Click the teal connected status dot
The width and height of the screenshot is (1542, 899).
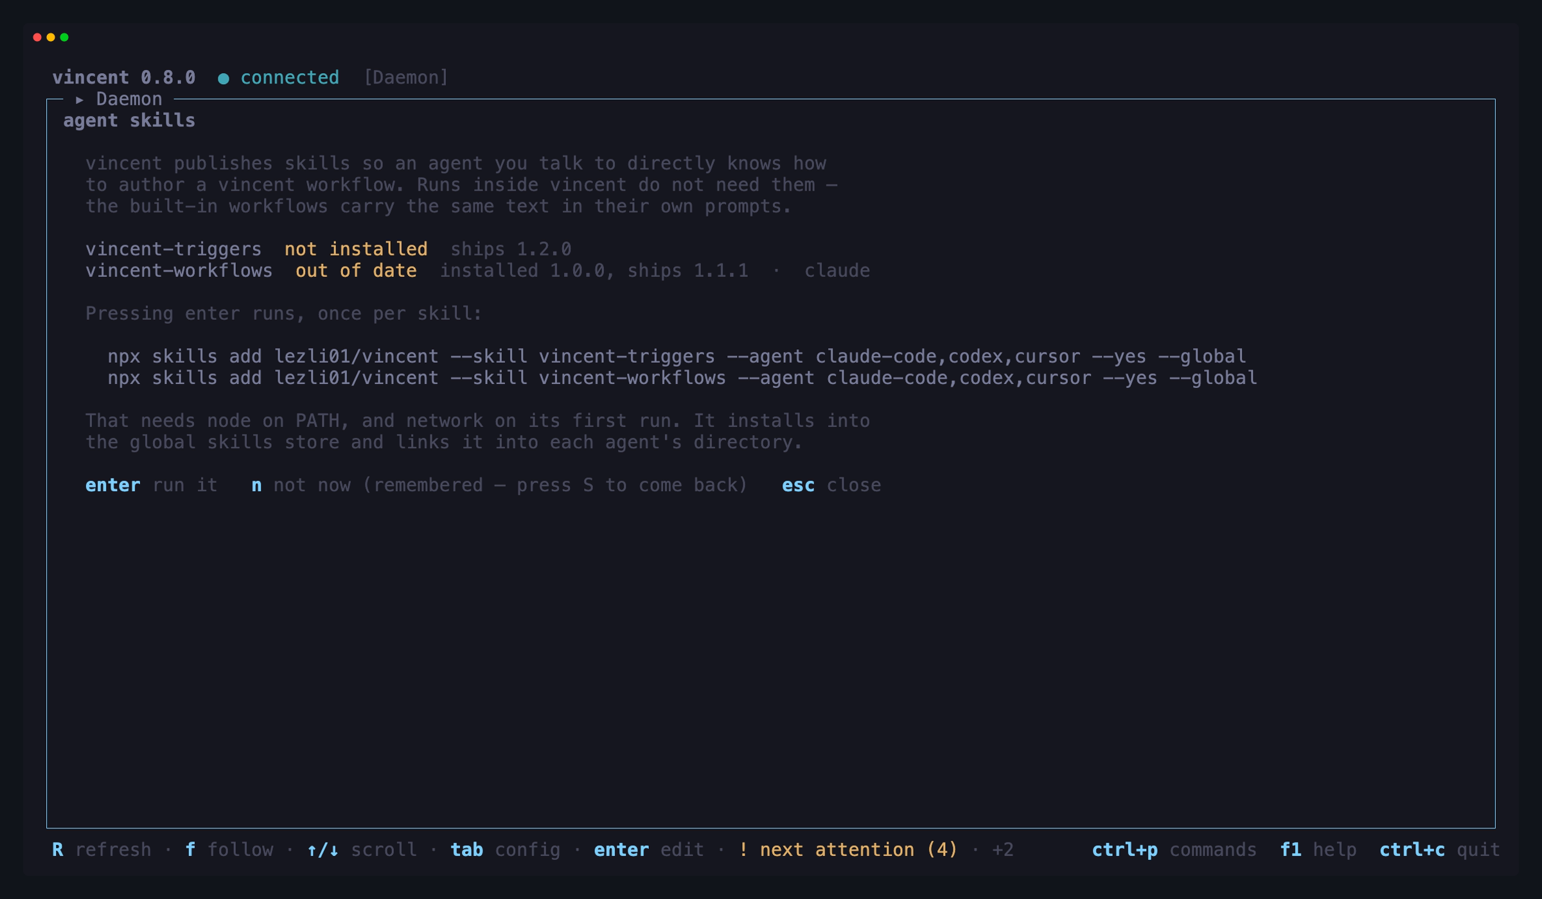224,78
